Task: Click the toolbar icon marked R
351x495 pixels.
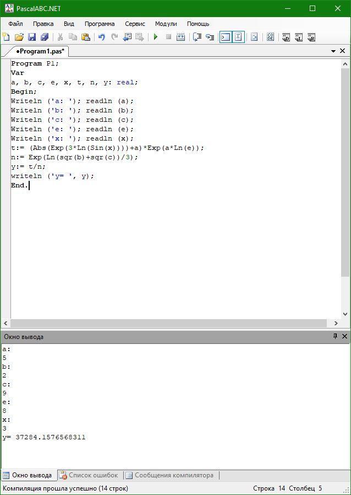Action: coord(311,37)
